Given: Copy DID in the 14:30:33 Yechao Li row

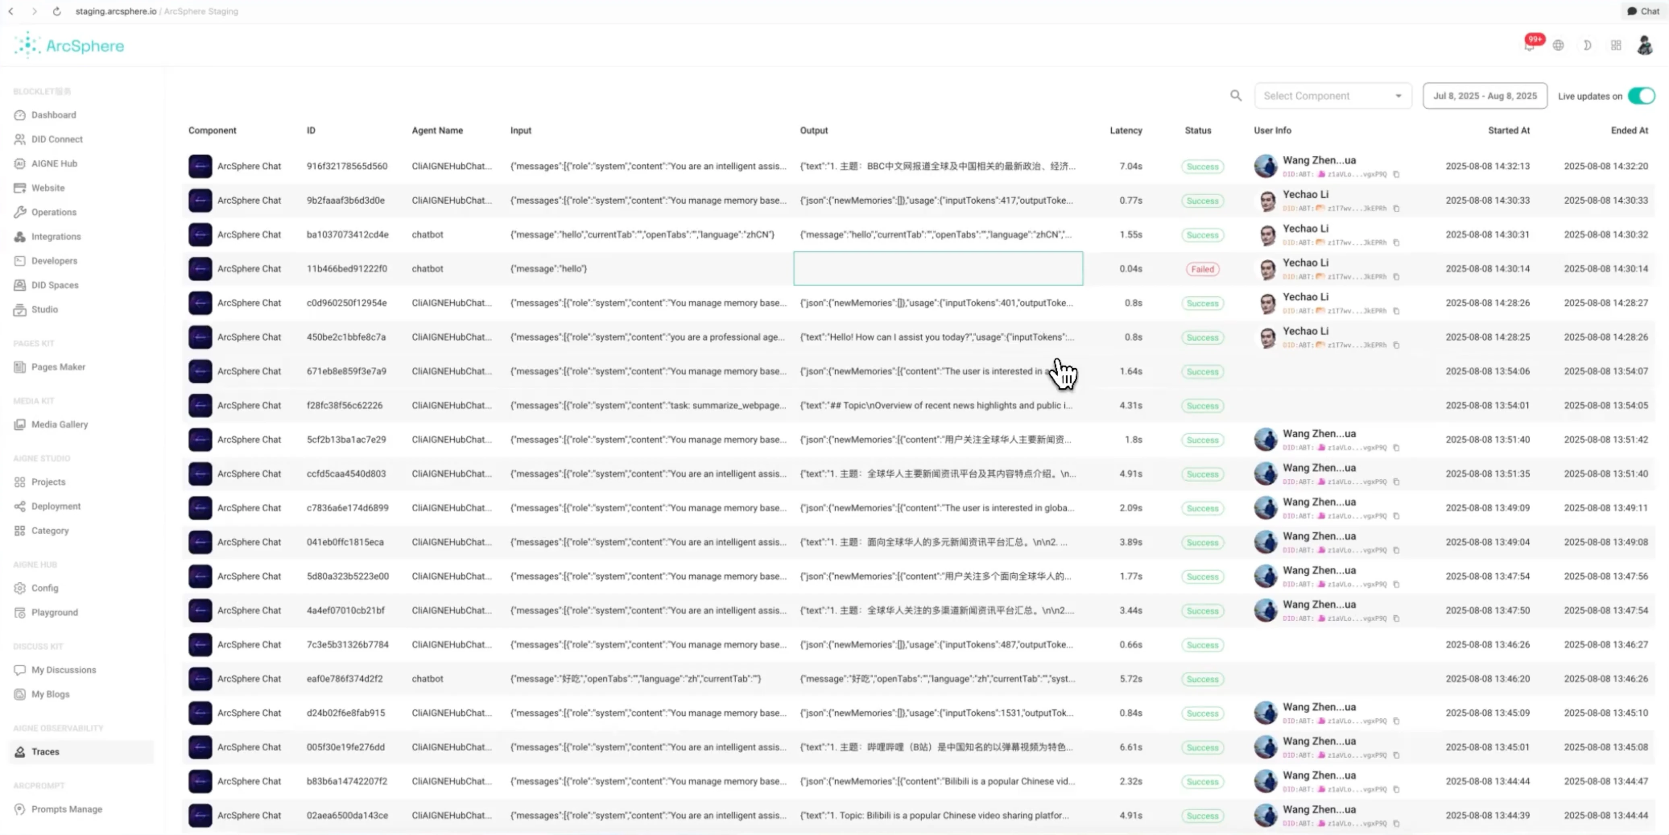Looking at the screenshot, I should [1396, 209].
